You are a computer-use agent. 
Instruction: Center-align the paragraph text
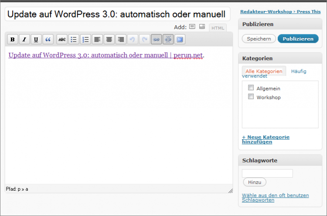[109, 40]
